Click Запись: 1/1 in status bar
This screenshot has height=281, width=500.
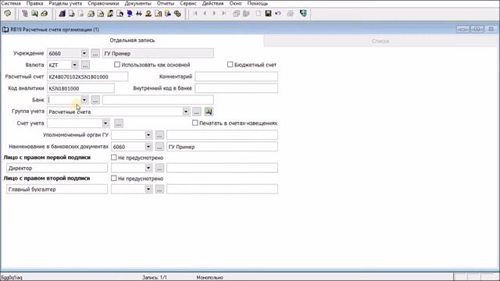155,278
